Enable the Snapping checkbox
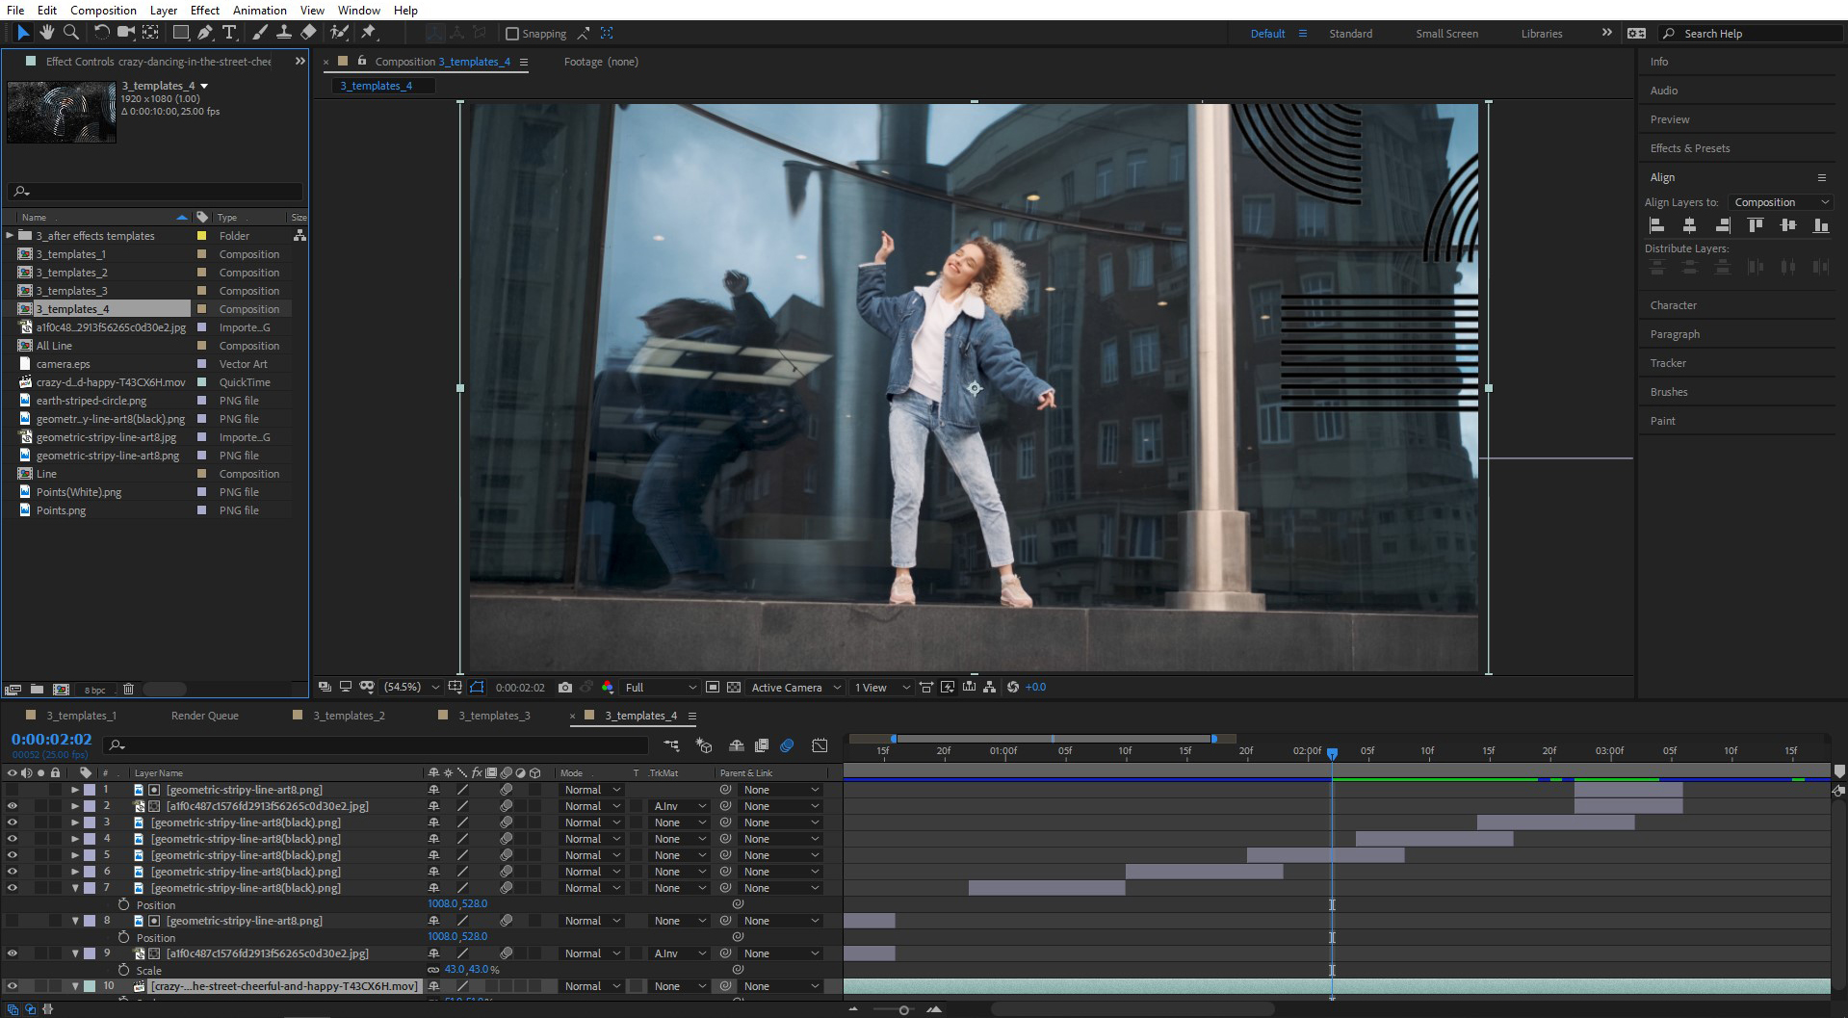The image size is (1848, 1018). (511, 34)
